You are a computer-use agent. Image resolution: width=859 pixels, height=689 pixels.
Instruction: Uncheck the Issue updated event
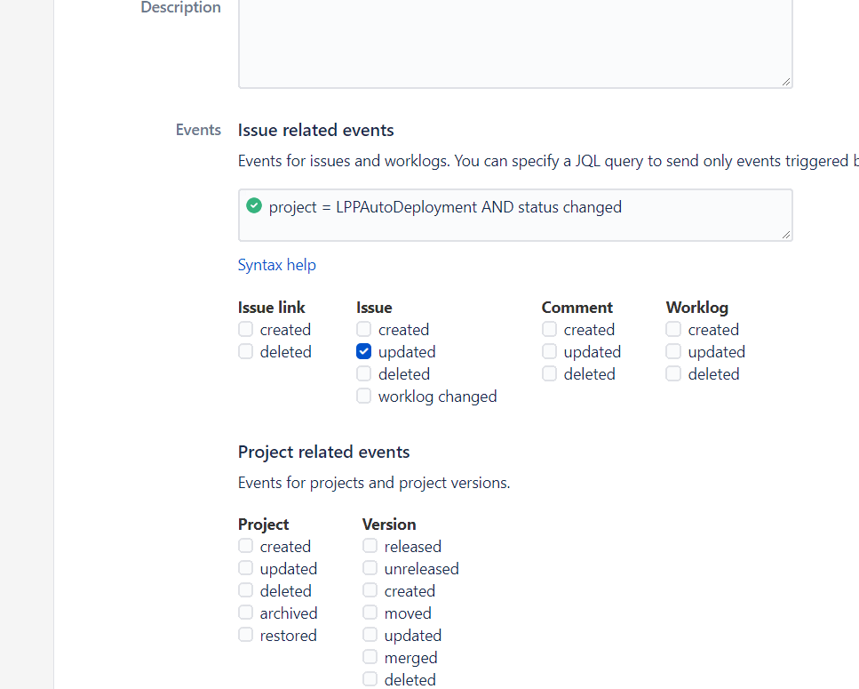(x=363, y=351)
